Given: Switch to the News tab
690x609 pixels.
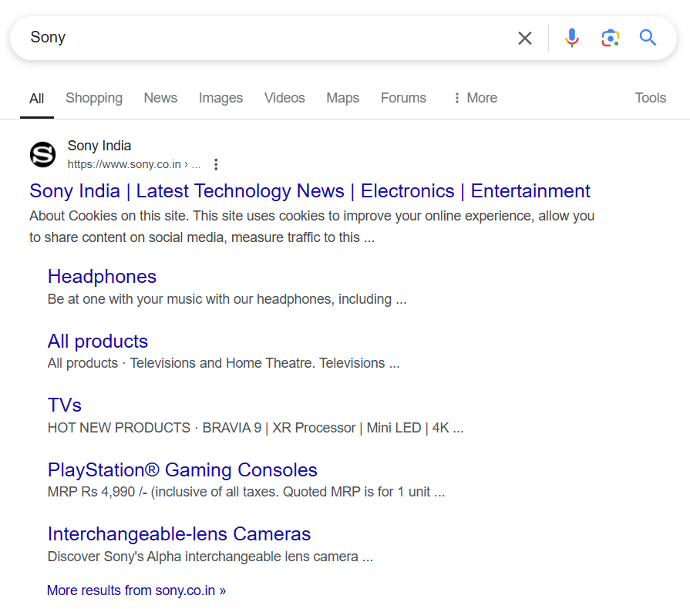Looking at the screenshot, I should click(160, 98).
